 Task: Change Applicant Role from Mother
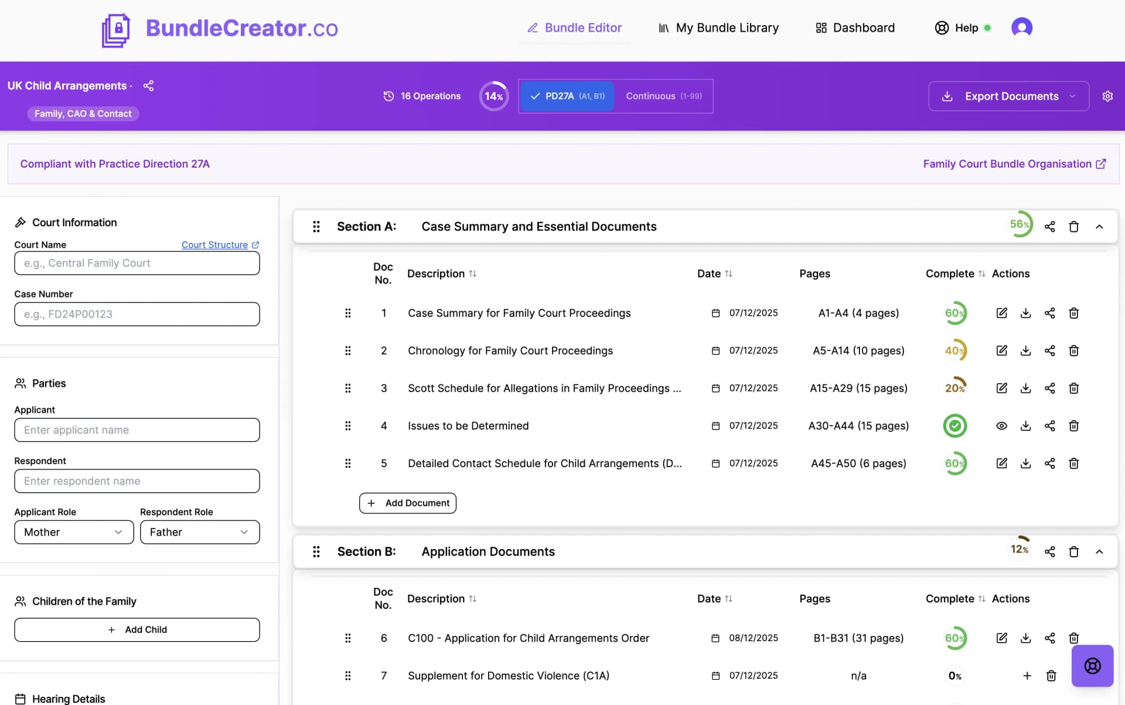tap(73, 532)
